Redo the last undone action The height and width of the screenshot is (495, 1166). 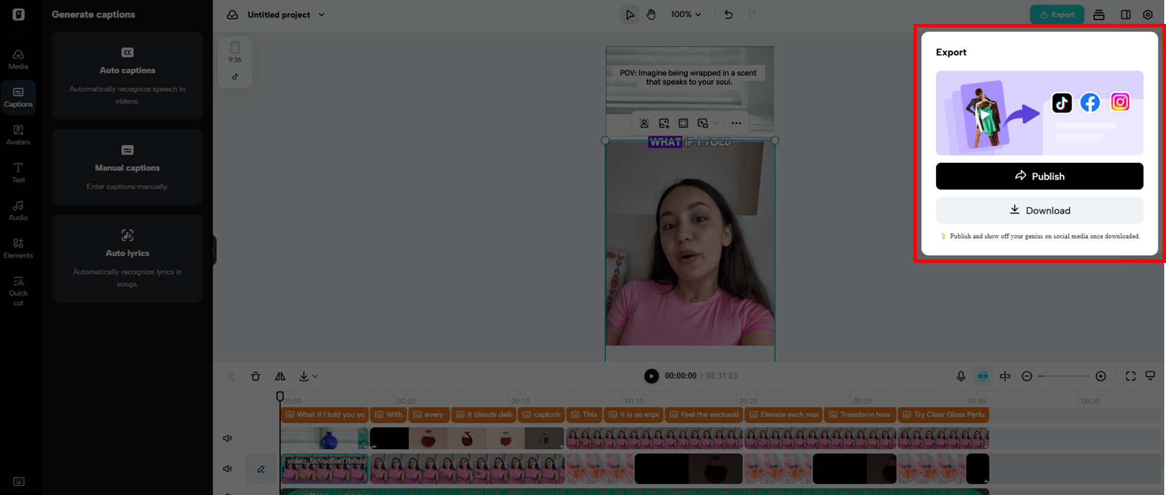click(x=752, y=15)
